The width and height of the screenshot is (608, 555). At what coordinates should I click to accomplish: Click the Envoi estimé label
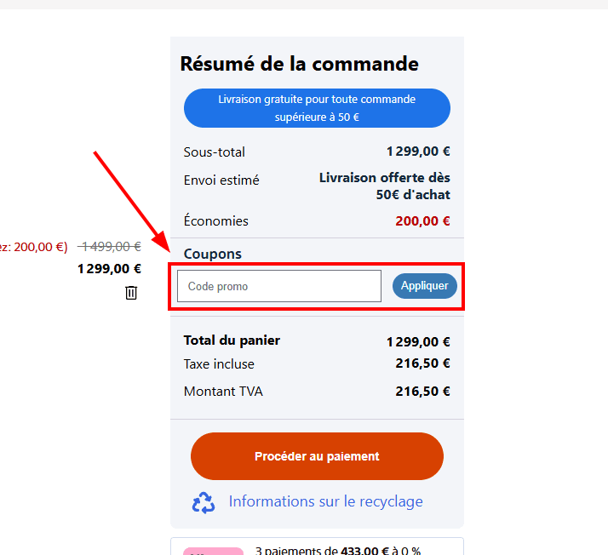pos(221,180)
